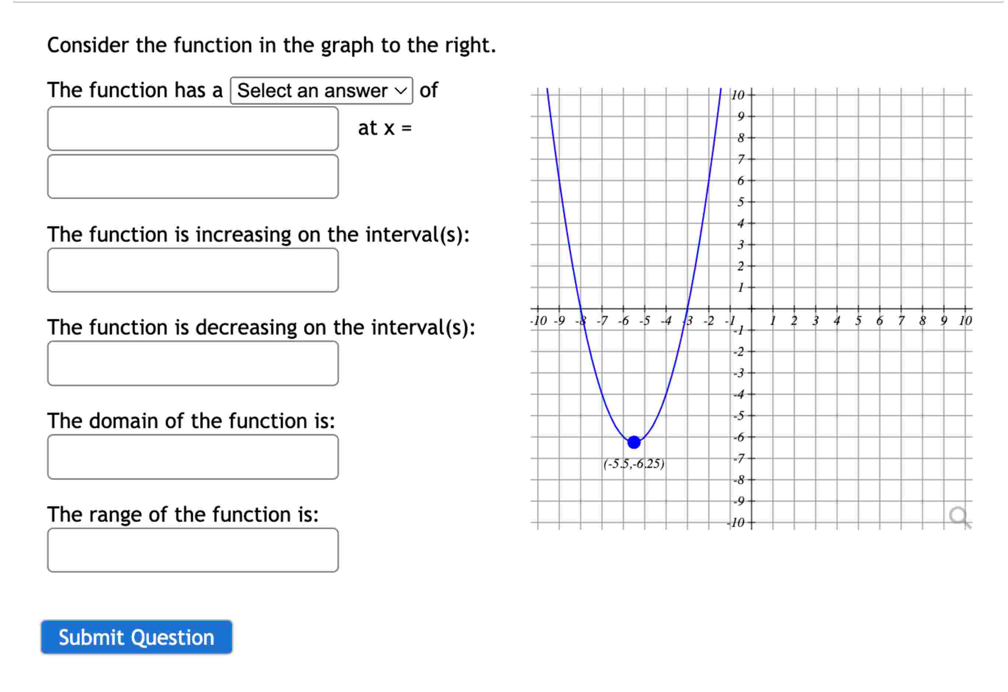Click the decreasing interval(s) answer box
The width and height of the screenshot is (1008, 692).
[x=193, y=362]
